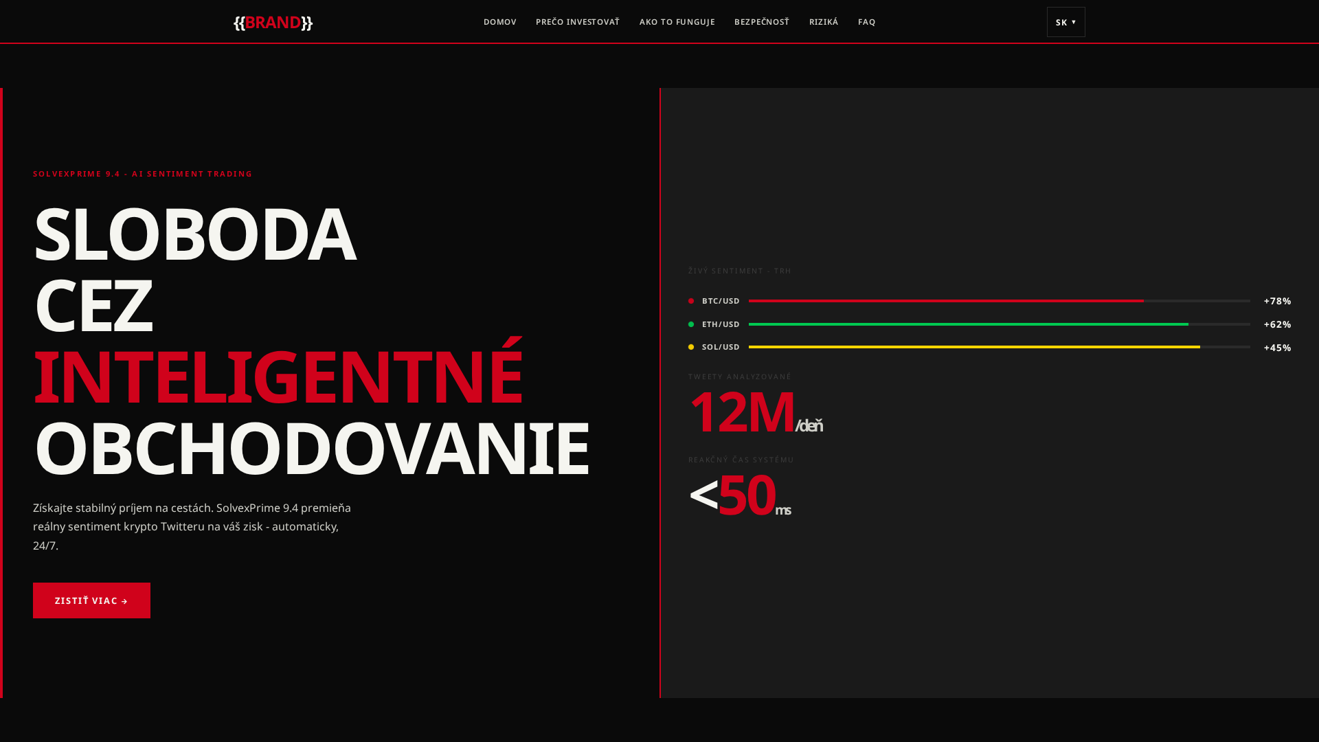Click the SOL/USD sentiment bar

click(x=999, y=347)
